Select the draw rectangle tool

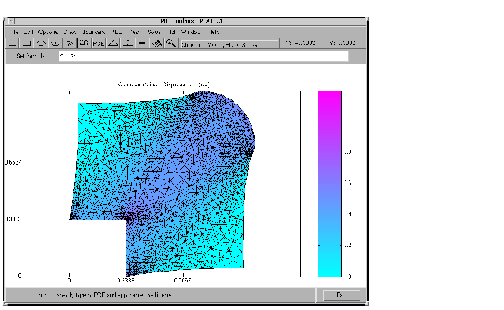click(13, 43)
